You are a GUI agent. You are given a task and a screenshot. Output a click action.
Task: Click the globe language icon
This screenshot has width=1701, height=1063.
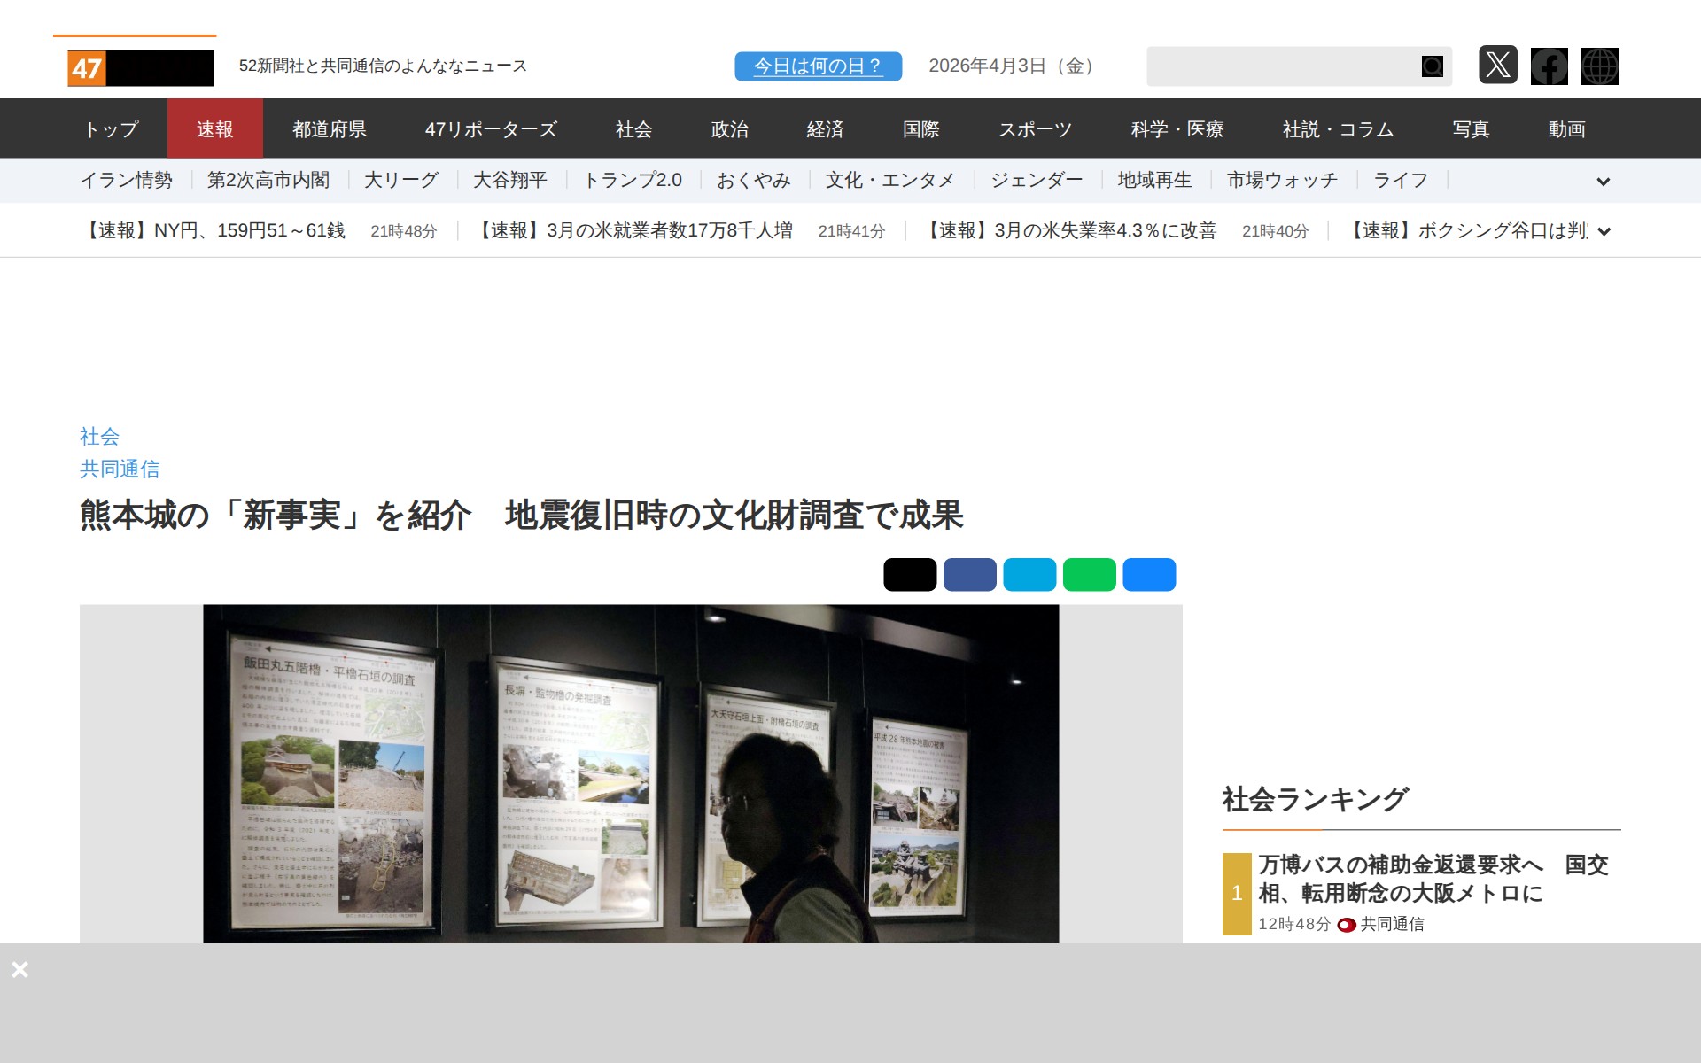(1599, 66)
